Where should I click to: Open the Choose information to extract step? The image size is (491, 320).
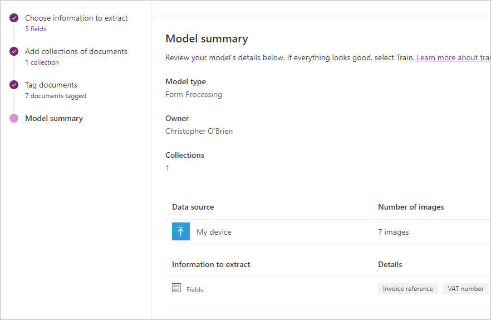[x=76, y=18]
